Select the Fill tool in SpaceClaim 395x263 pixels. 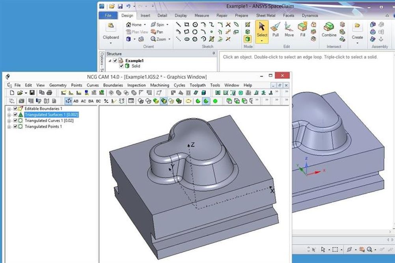pos(302,30)
